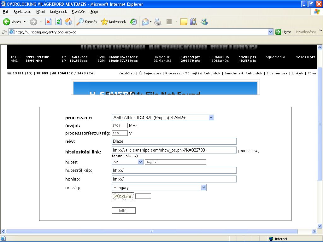Open Kedvencek favorites star toolbar button
Image resolution: width=323 pixels, height=242 pixels.
[113, 22]
